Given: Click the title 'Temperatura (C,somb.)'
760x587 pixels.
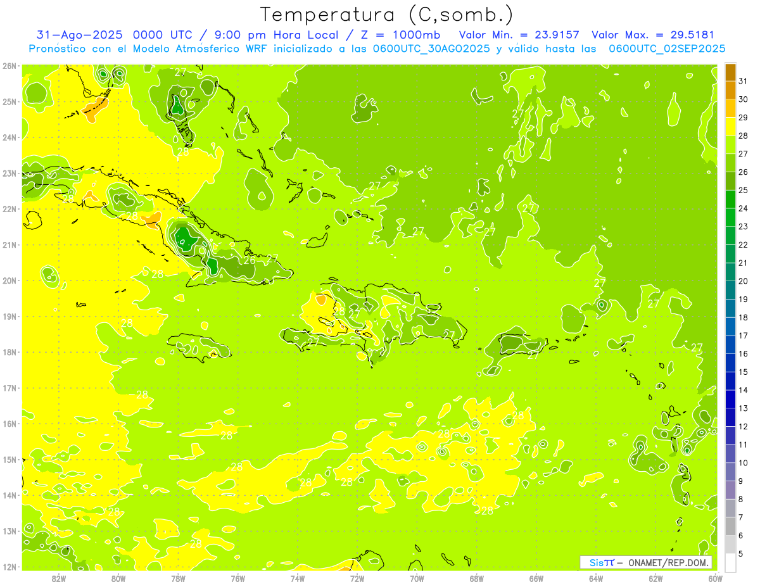Looking at the screenshot, I should click(x=387, y=15).
